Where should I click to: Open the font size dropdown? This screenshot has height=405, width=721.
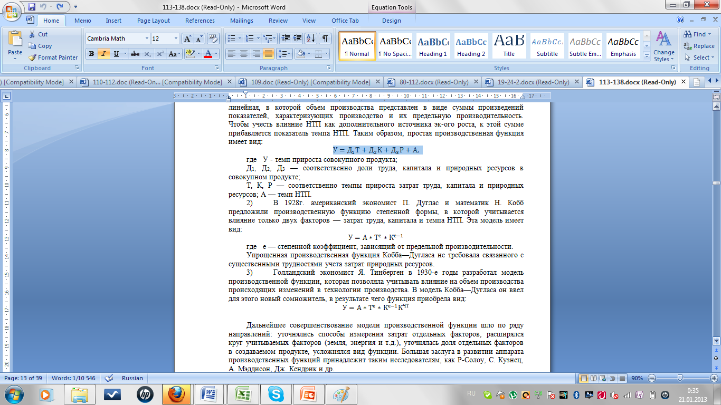click(176, 38)
